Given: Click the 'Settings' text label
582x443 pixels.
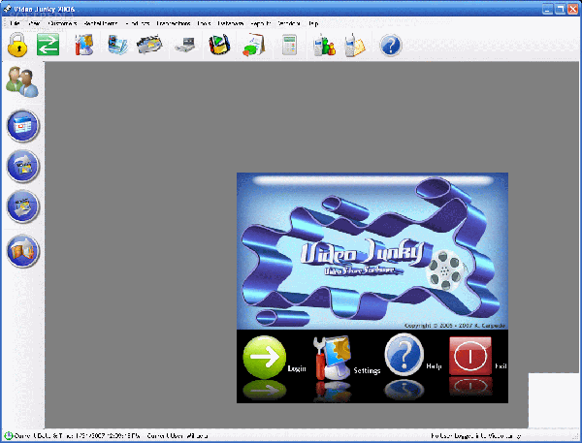Looking at the screenshot, I should pyautogui.click(x=367, y=370).
